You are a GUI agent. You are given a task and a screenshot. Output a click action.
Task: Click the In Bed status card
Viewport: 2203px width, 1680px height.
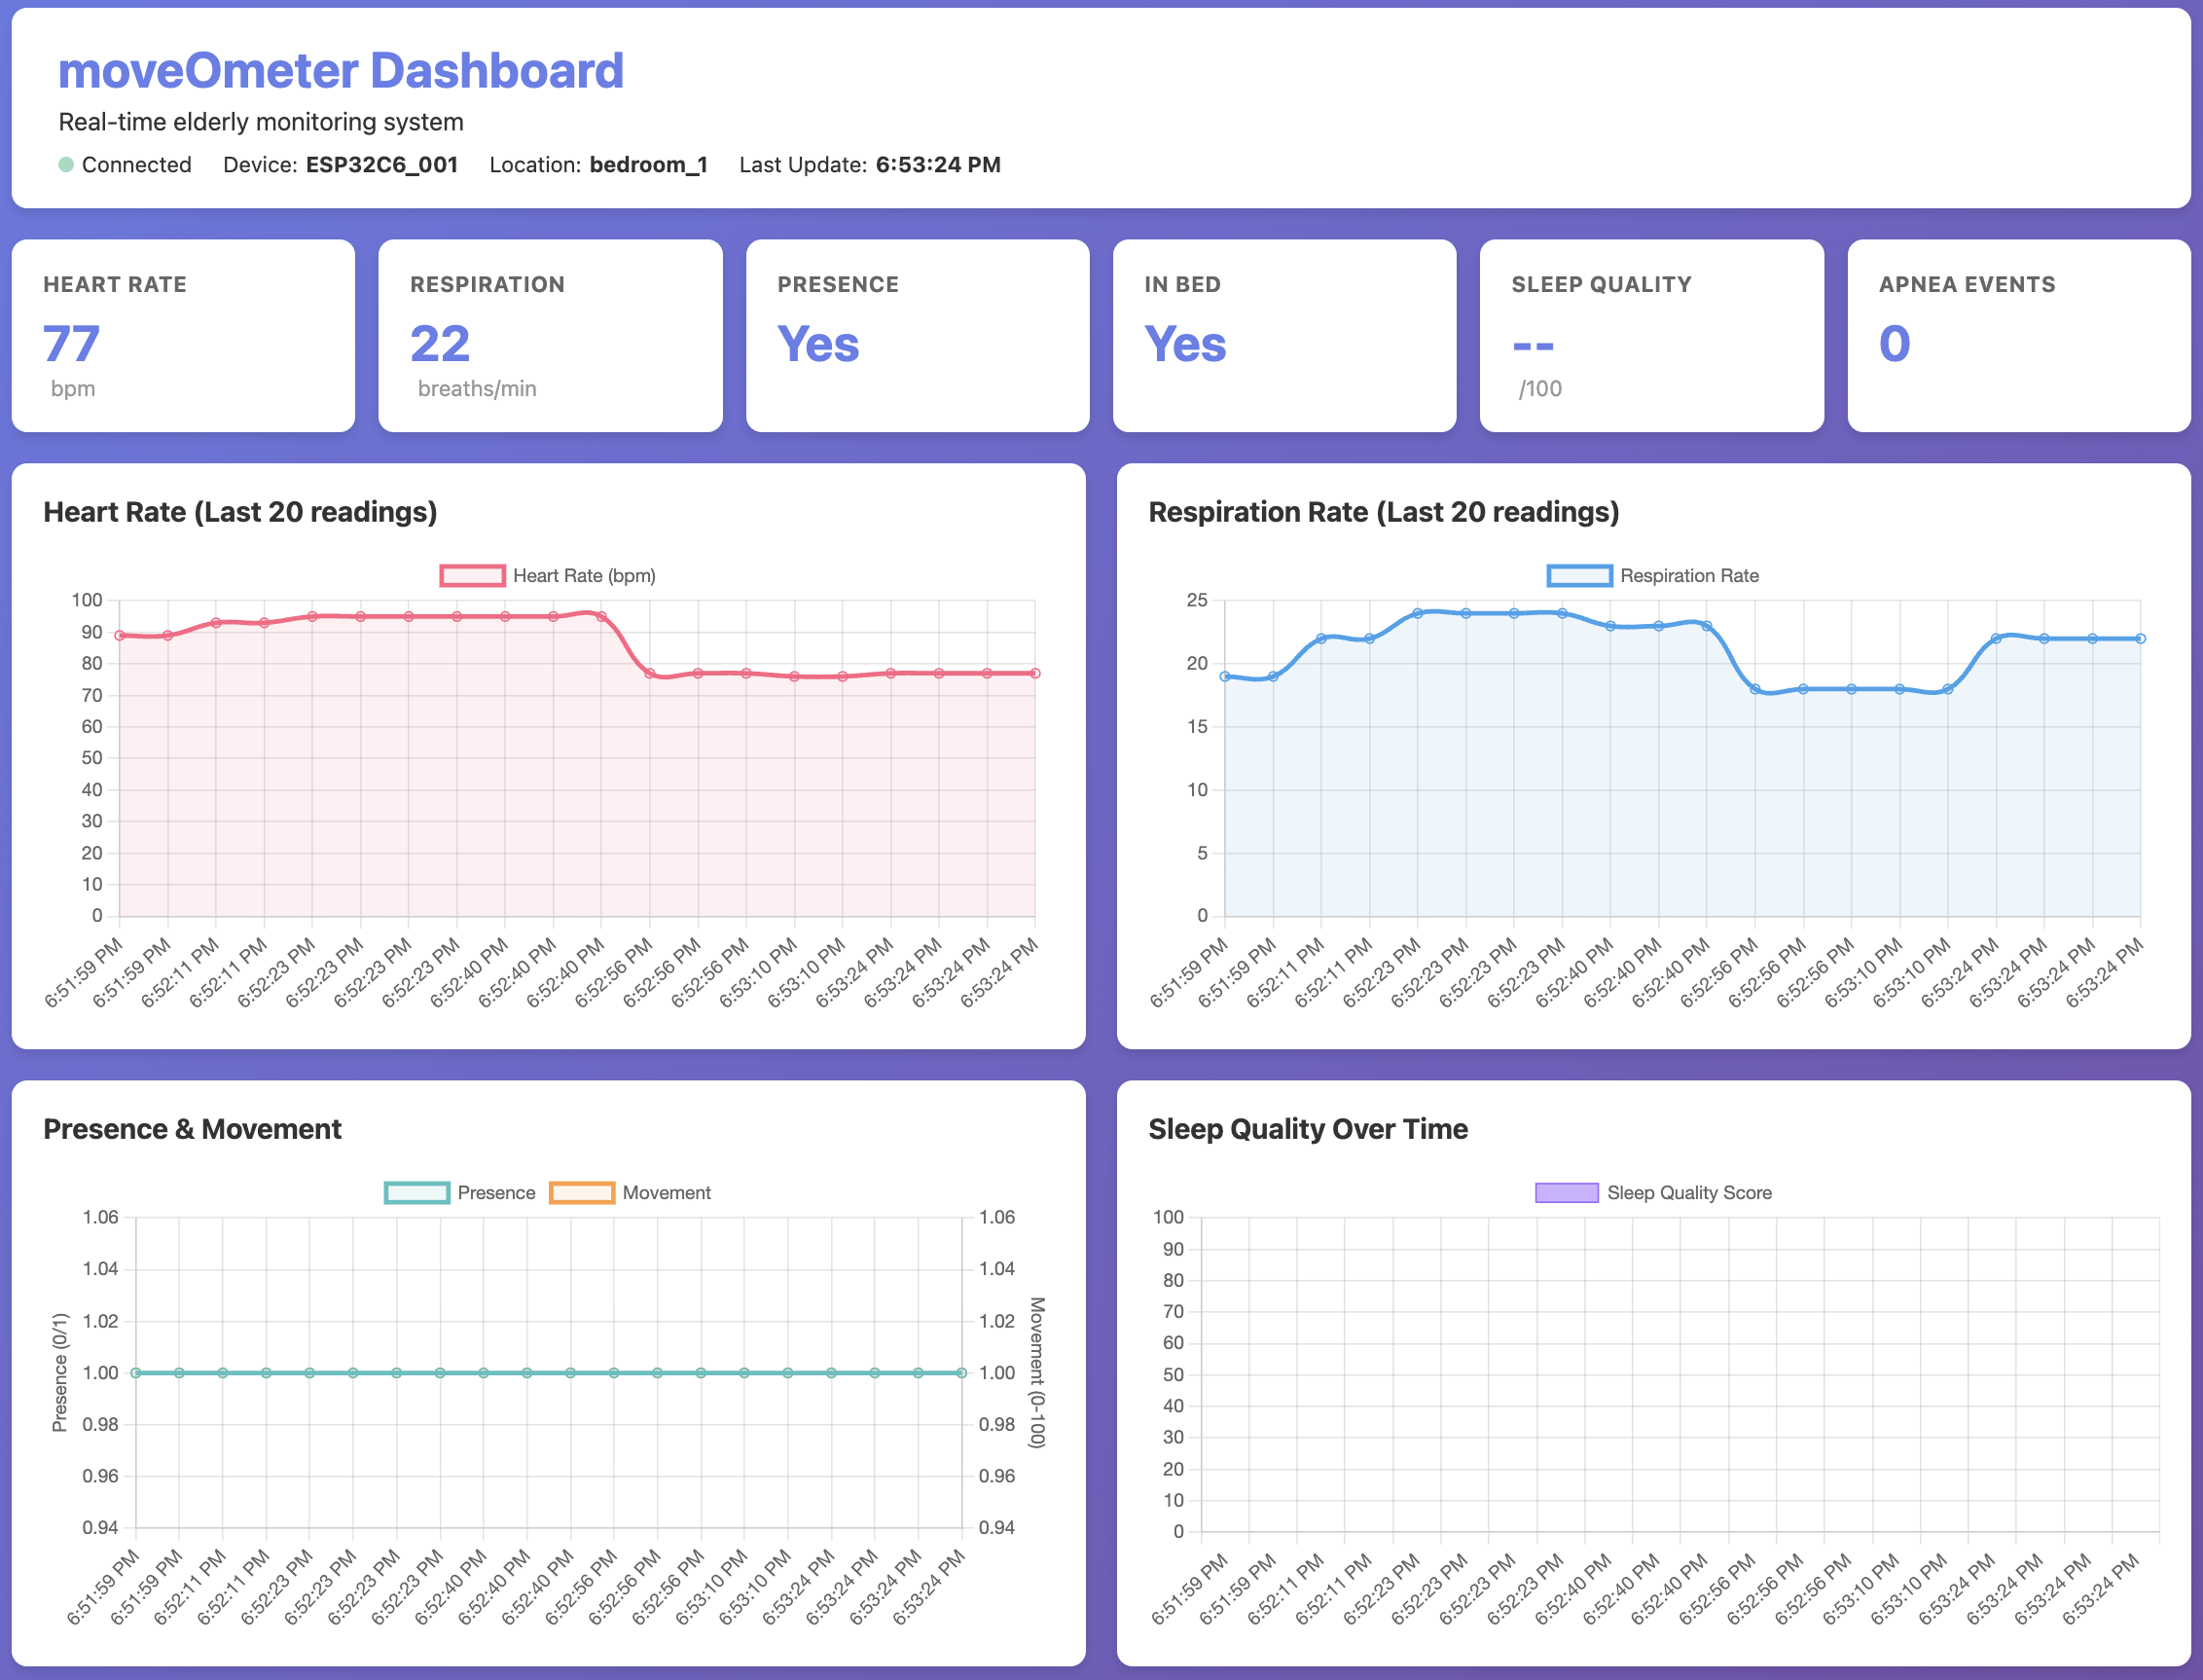click(1283, 336)
